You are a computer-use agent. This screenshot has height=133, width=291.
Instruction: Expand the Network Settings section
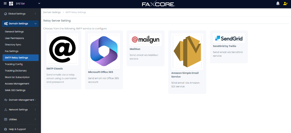(20, 110)
